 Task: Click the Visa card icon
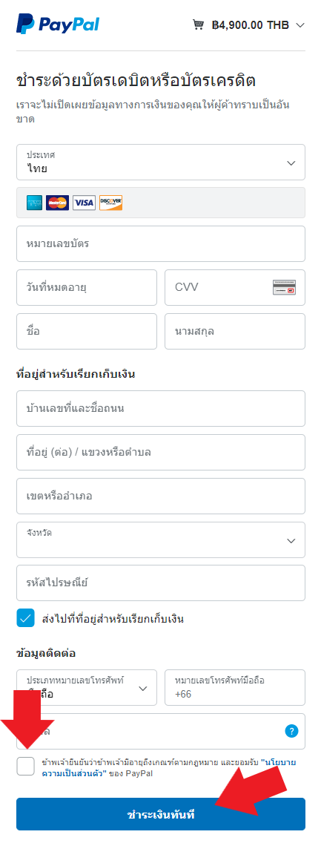(x=84, y=203)
